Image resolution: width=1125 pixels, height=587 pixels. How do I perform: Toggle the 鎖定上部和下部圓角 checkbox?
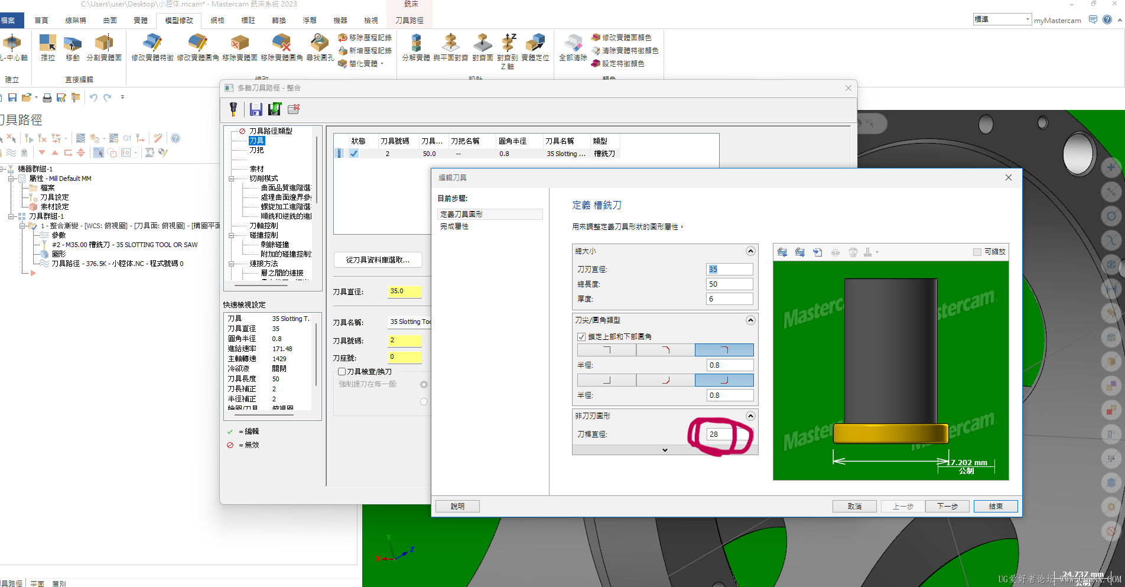[581, 337]
